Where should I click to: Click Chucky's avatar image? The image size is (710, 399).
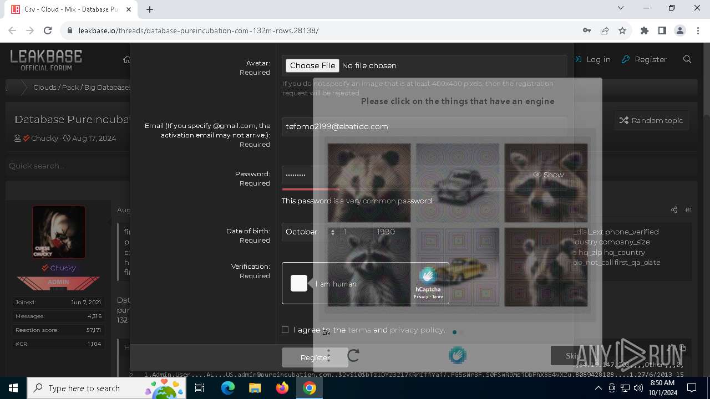[x=59, y=232]
